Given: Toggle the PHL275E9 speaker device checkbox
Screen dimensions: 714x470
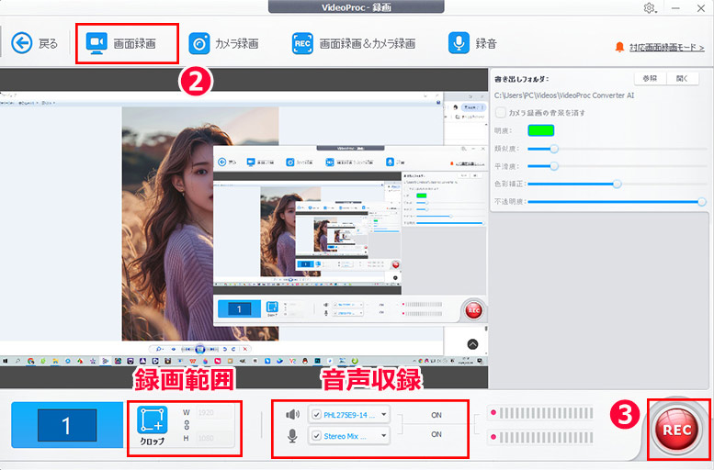Looking at the screenshot, I should tap(317, 414).
